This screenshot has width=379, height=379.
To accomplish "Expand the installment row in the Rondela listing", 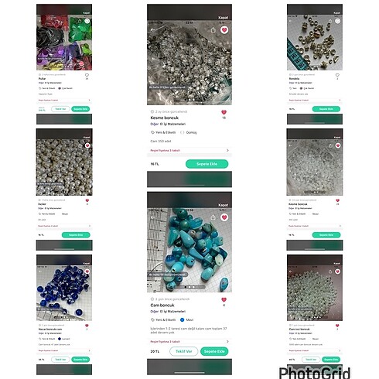I will pos(315,100).
